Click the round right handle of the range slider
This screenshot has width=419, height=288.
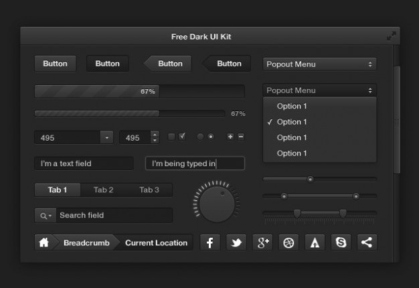(355, 196)
